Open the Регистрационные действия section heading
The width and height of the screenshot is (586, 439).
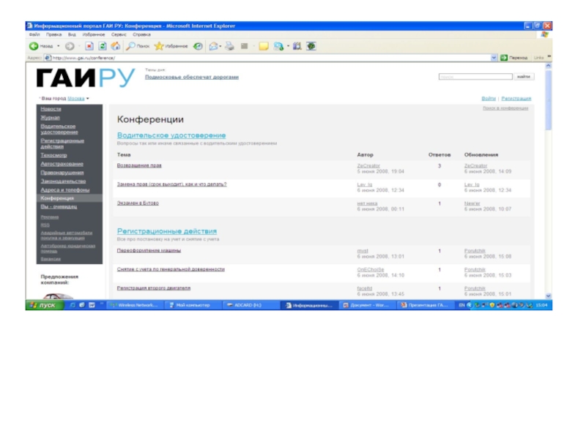click(x=167, y=231)
